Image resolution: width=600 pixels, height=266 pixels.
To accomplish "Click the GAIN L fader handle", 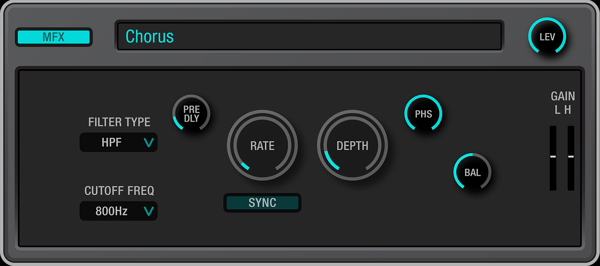I will click(x=553, y=157).
